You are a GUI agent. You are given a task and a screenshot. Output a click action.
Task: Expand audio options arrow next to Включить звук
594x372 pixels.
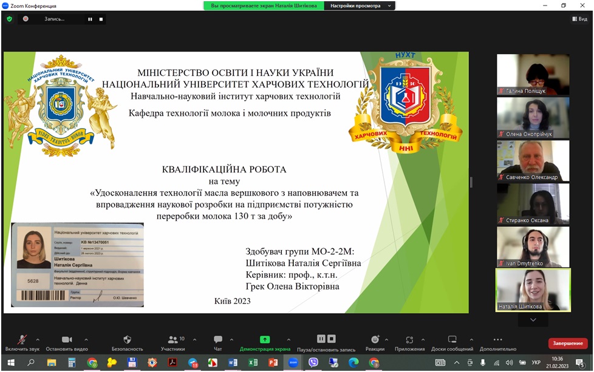coord(38,339)
